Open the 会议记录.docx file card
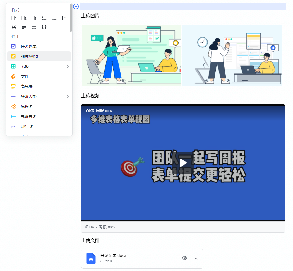This screenshot has width=293, height=271. [x=142, y=259]
